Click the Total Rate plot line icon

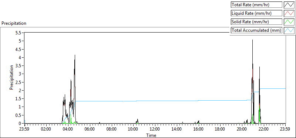pyautogui.click(x=289, y=5)
